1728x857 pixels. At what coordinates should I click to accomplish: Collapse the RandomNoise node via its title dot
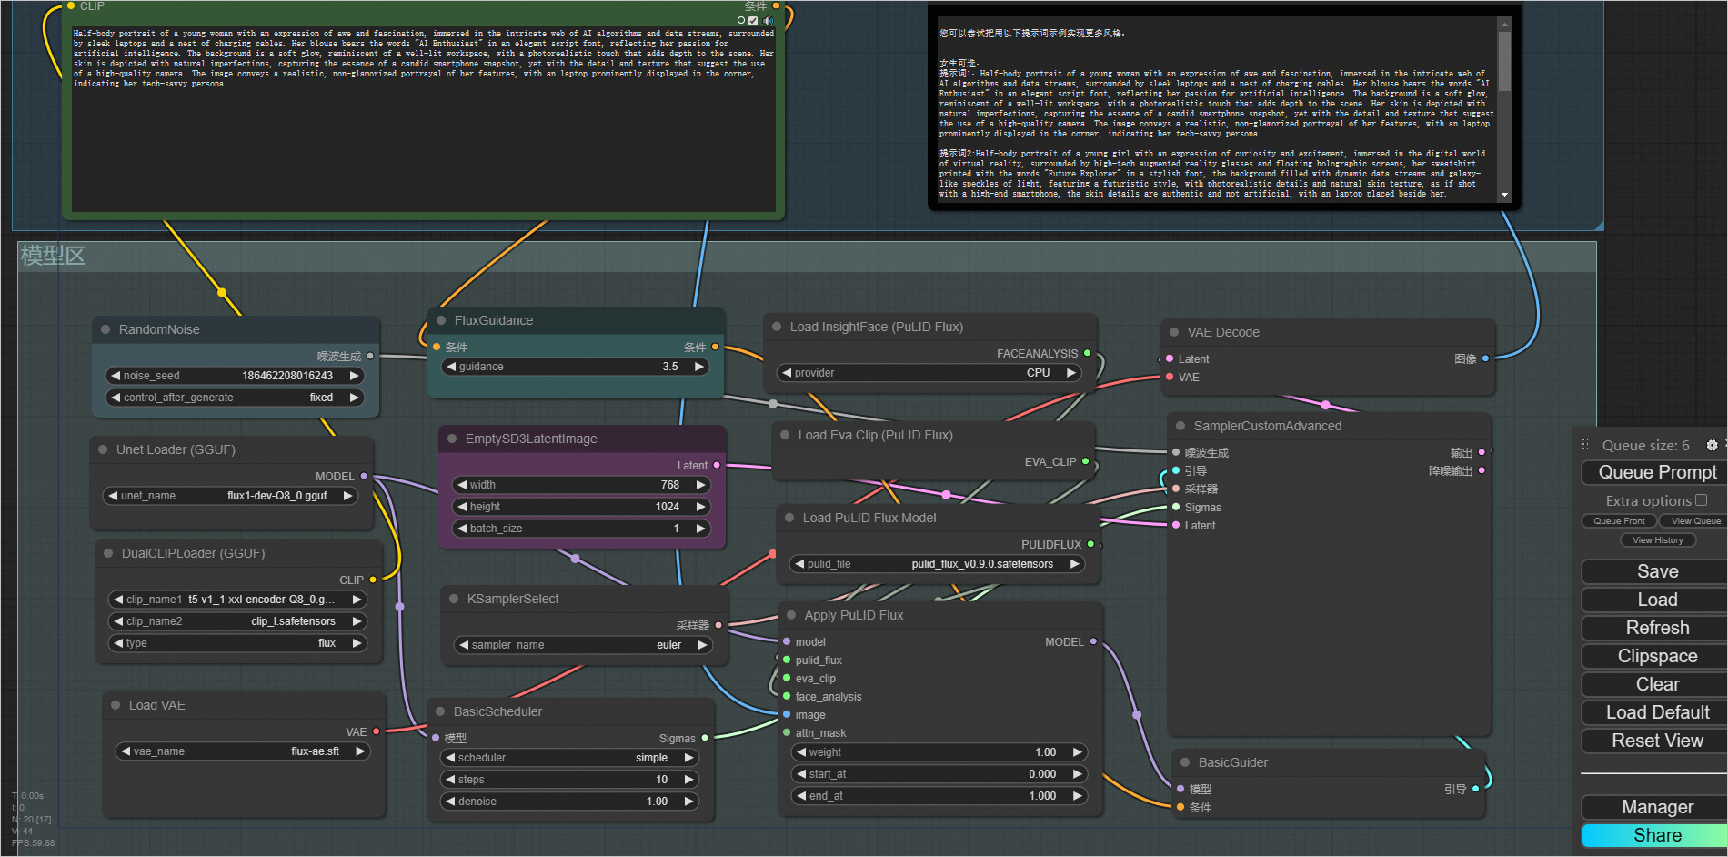[105, 329]
